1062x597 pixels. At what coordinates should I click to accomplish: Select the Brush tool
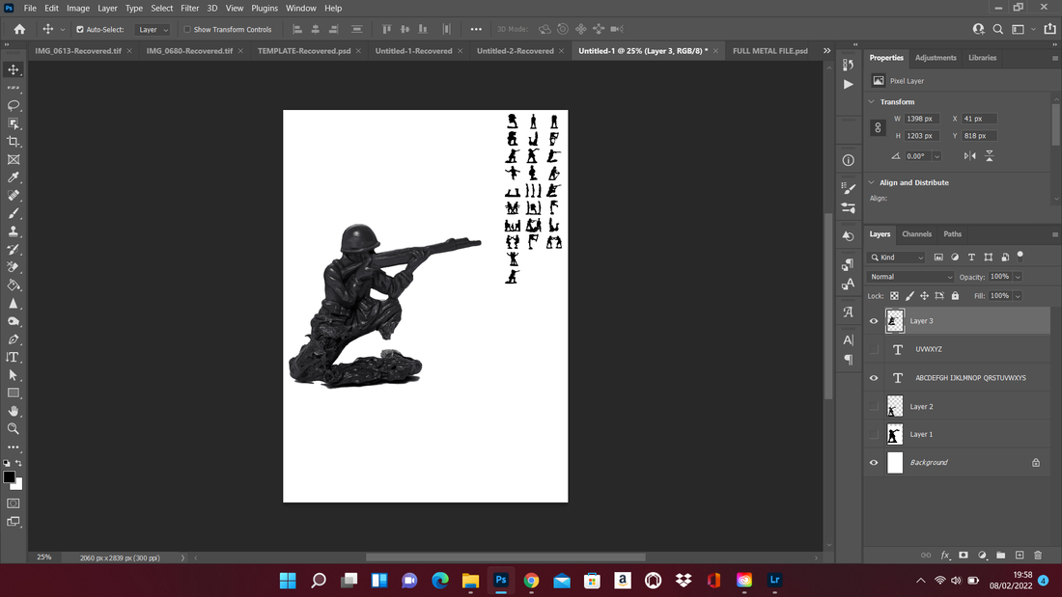pyautogui.click(x=13, y=213)
